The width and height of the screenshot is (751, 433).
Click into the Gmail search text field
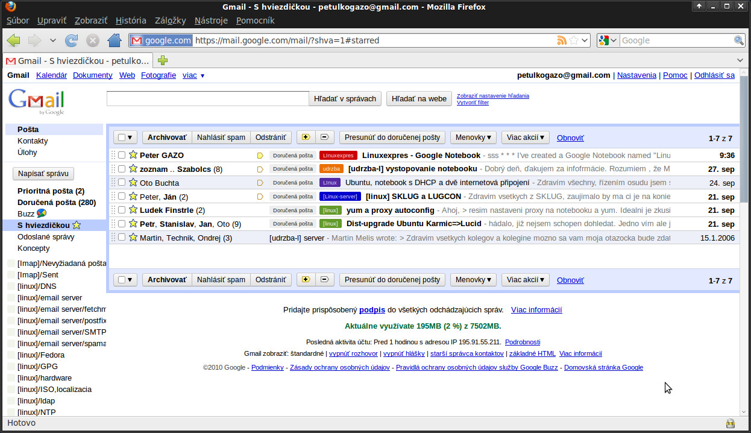click(208, 98)
